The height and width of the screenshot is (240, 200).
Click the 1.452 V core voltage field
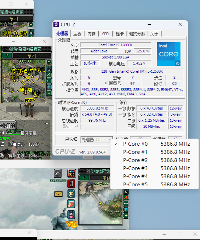click(x=139, y=63)
